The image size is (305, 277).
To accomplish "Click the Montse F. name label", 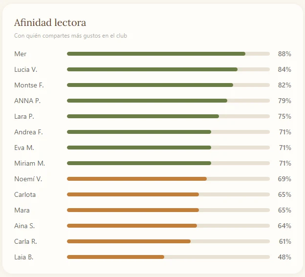I will pos(29,85).
